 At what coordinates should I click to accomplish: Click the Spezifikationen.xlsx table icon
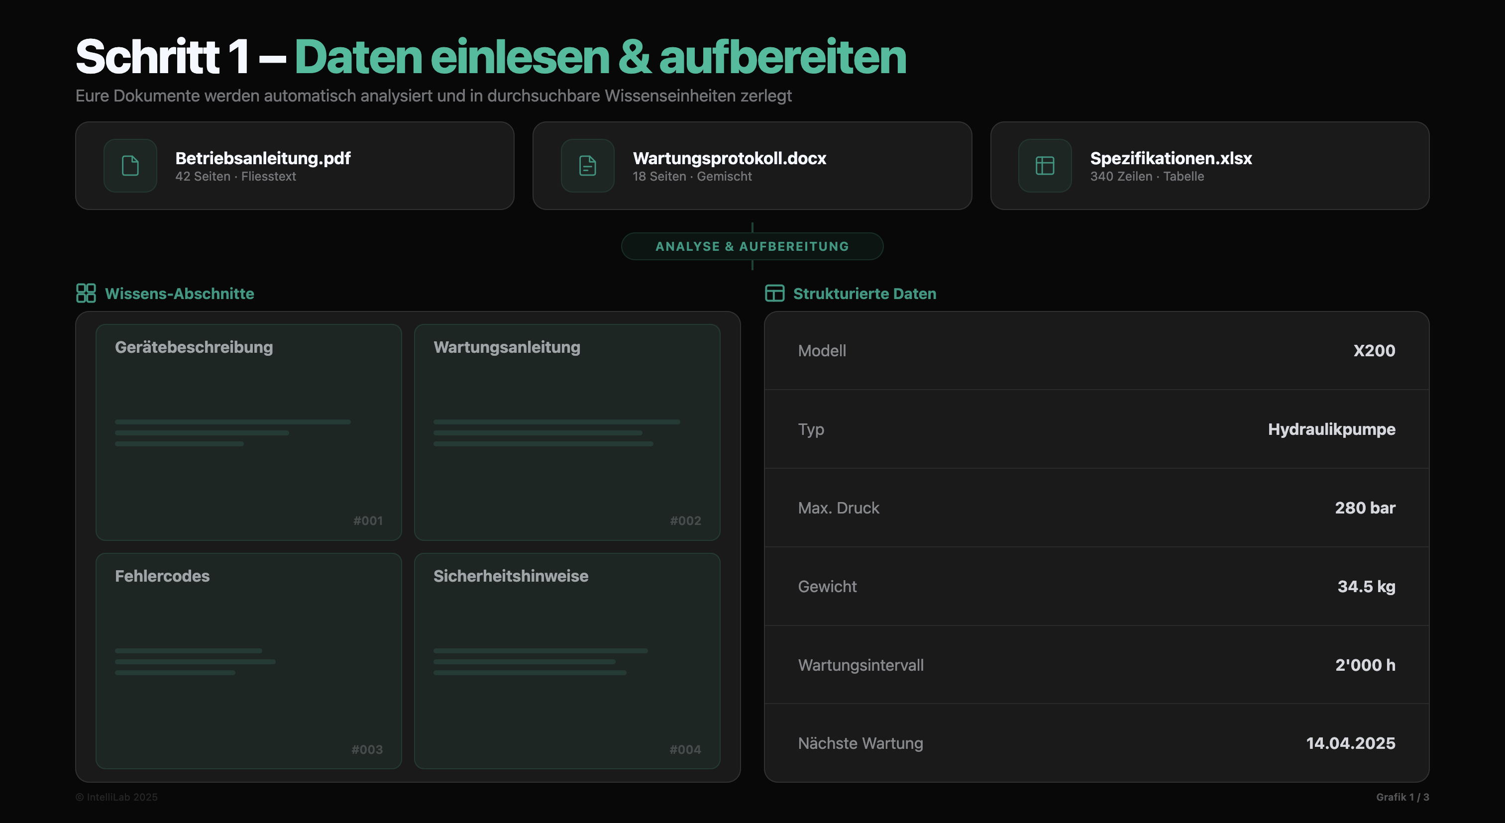point(1045,166)
